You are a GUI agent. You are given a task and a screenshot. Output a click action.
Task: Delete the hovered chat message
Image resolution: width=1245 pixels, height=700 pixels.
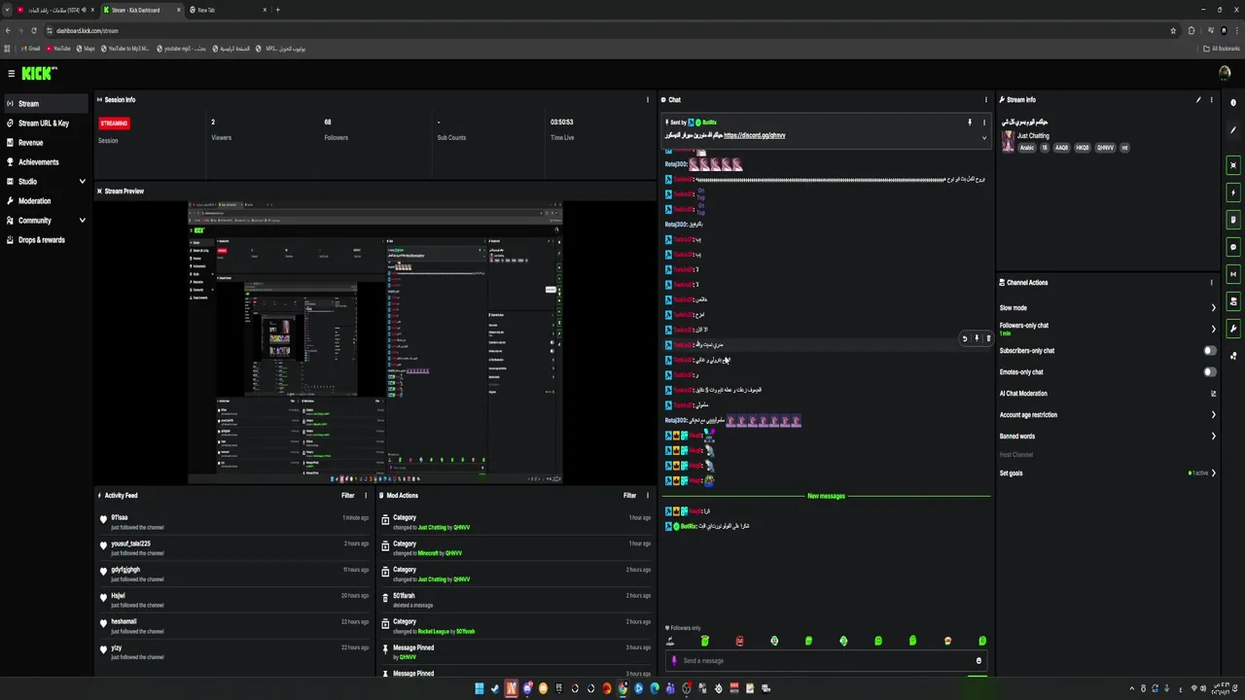coord(988,338)
